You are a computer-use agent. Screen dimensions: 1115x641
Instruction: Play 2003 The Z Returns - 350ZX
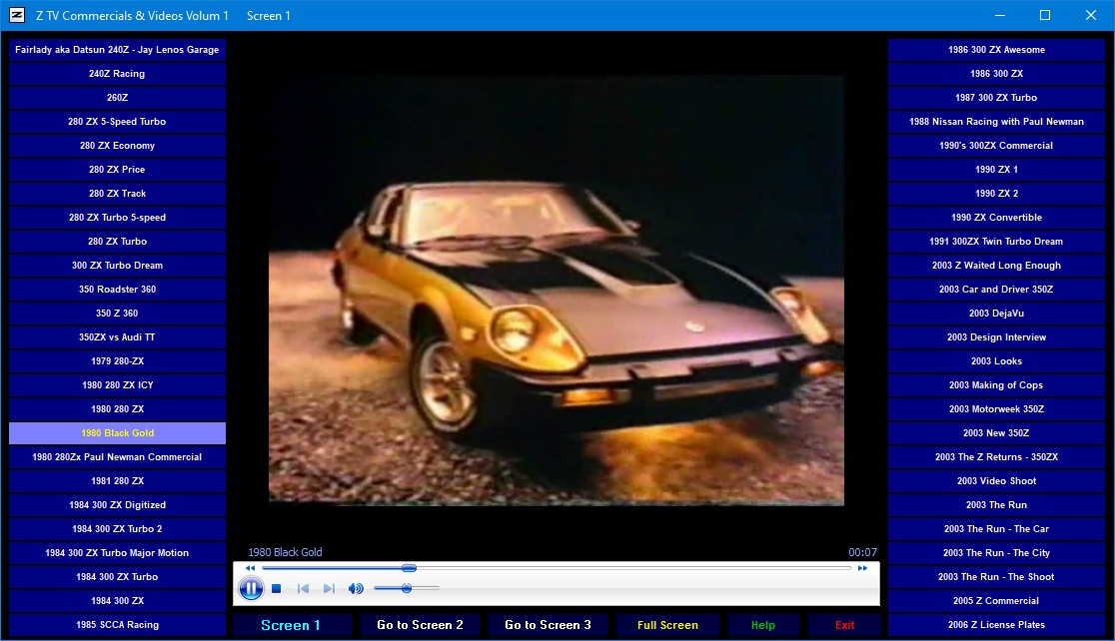tap(996, 457)
